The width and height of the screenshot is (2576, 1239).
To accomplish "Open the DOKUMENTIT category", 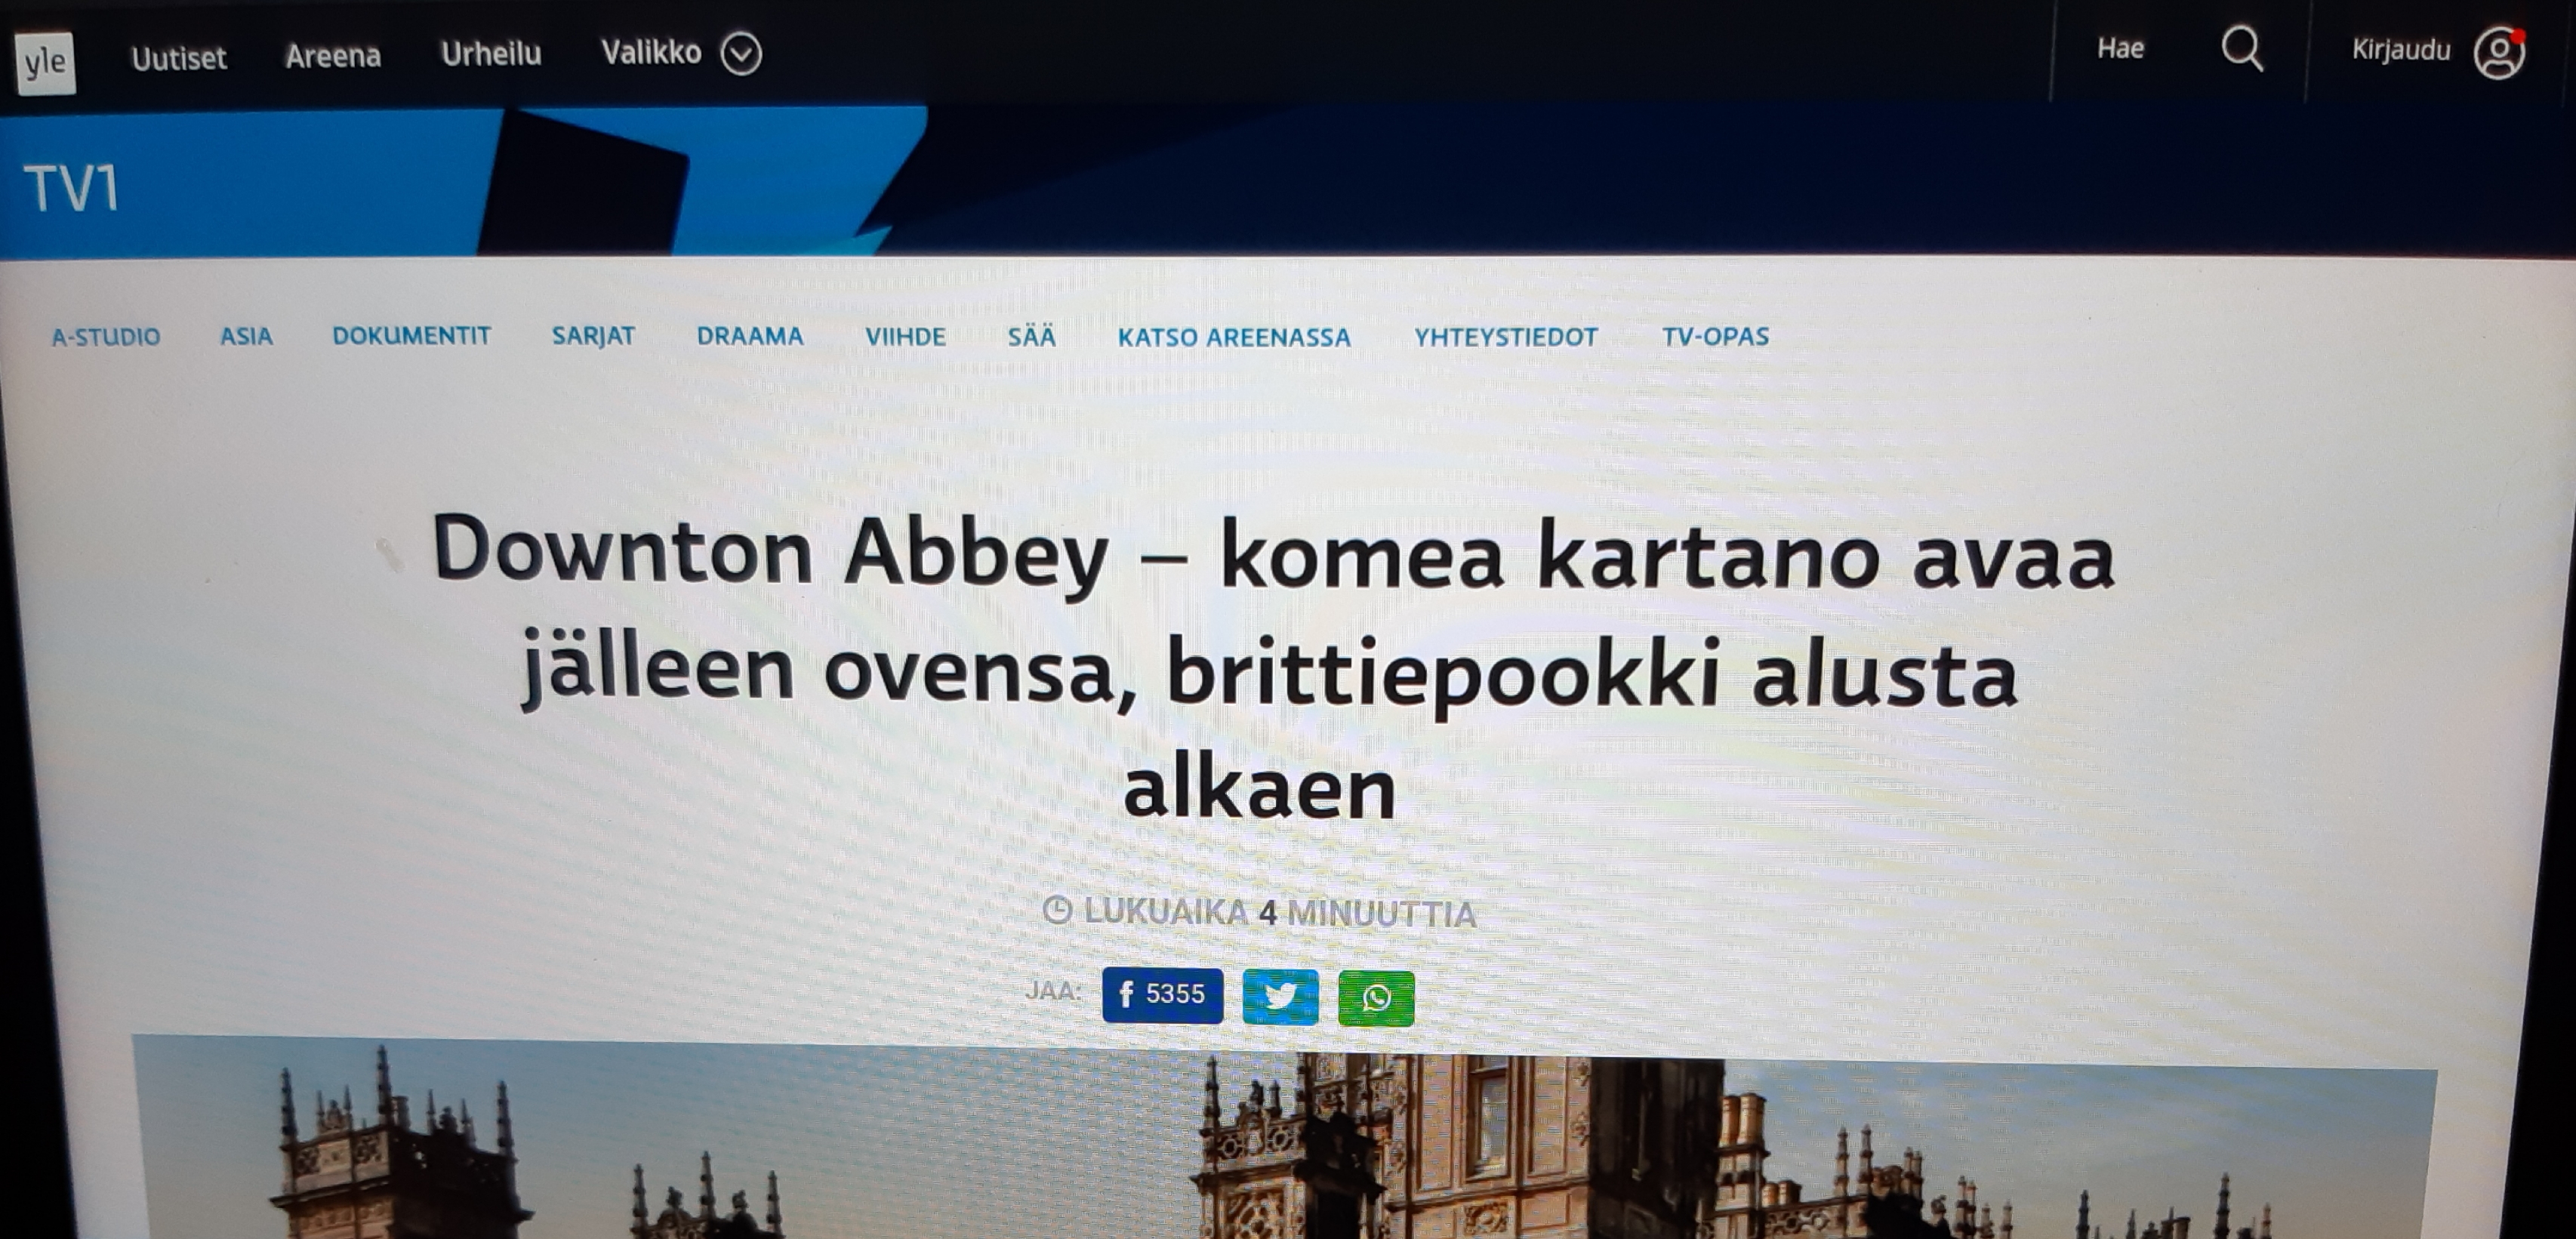I will 411,336.
